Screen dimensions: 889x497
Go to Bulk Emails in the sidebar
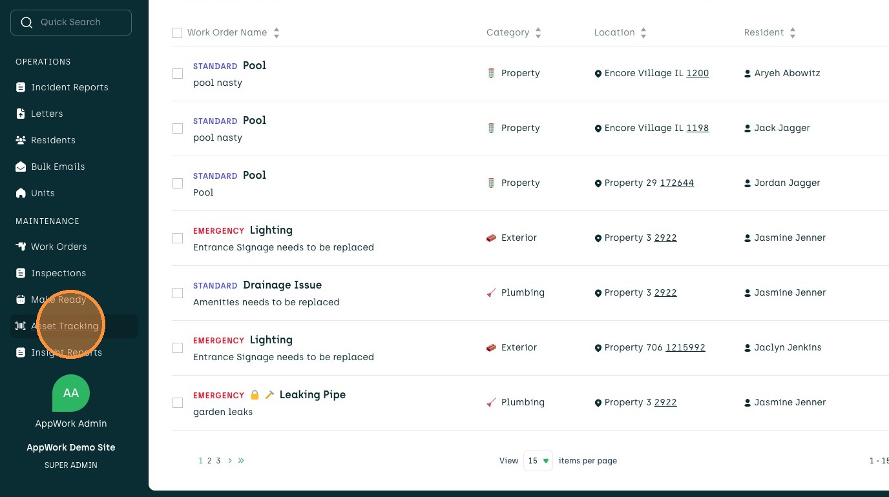click(58, 167)
